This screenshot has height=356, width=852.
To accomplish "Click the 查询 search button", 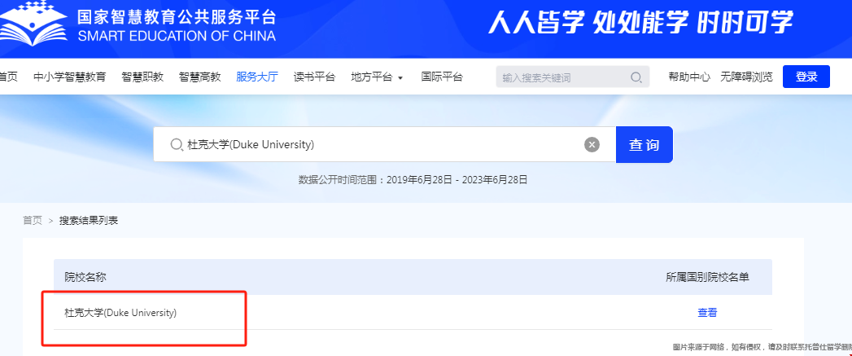I will [644, 145].
